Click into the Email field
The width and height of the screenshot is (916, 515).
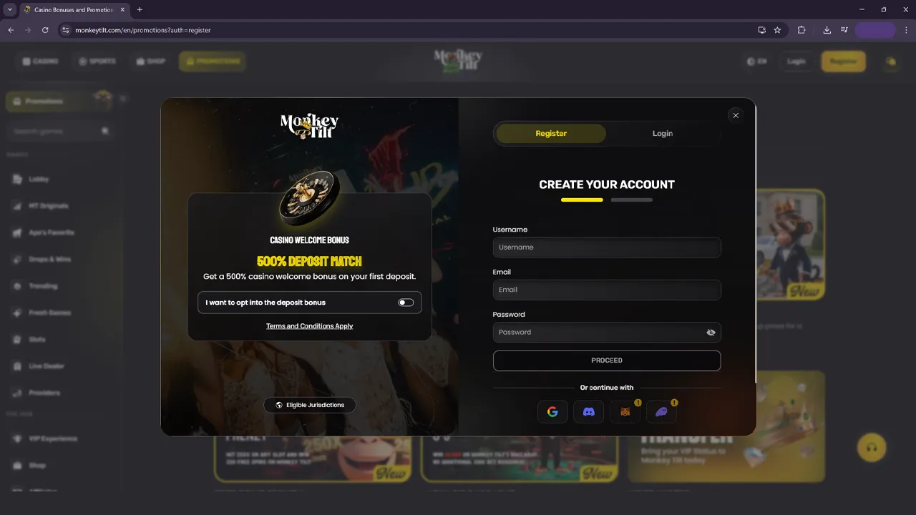pyautogui.click(x=607, y=290)
